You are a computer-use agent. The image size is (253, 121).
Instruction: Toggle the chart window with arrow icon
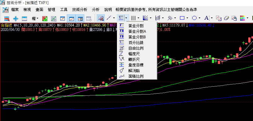point(80,18)
